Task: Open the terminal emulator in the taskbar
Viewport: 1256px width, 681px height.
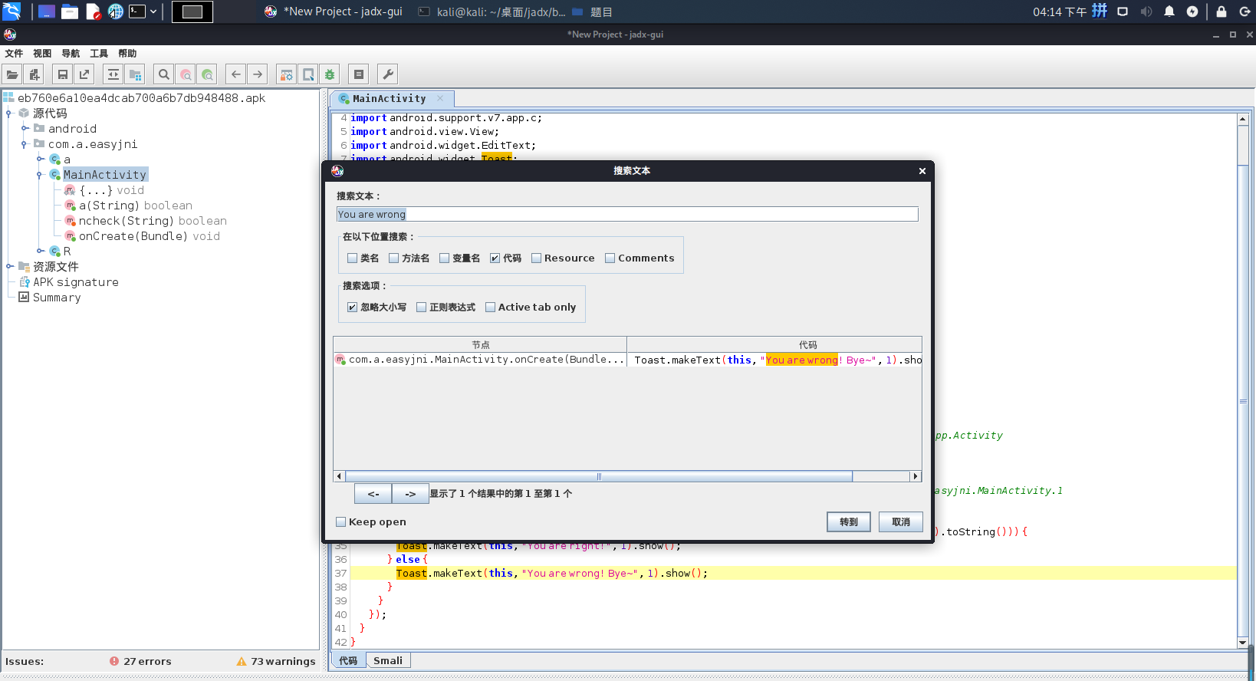Action: tap(137, 12)
